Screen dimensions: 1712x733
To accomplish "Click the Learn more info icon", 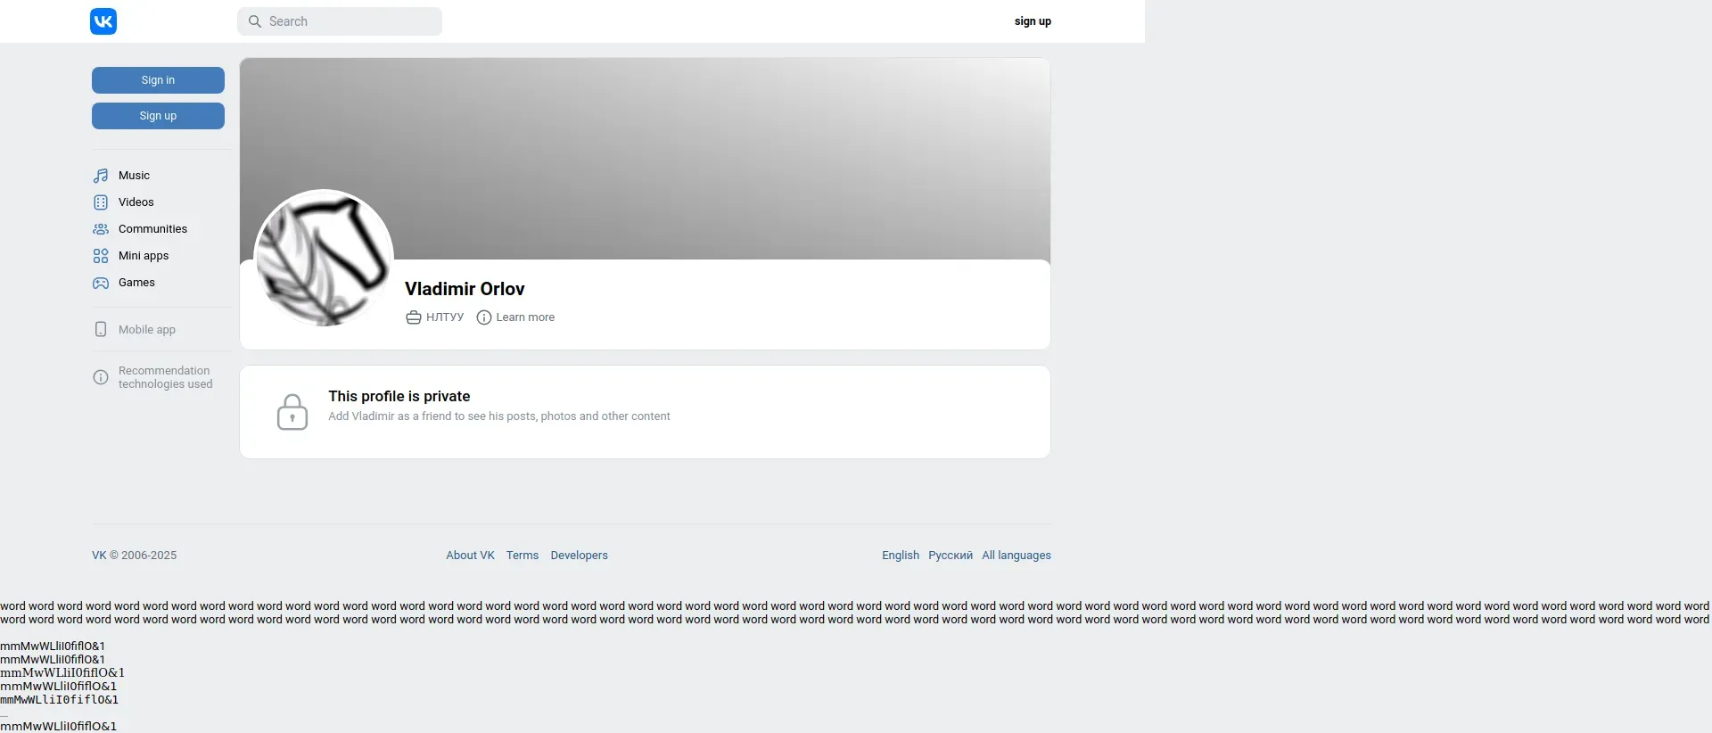I will coord(484,317).
